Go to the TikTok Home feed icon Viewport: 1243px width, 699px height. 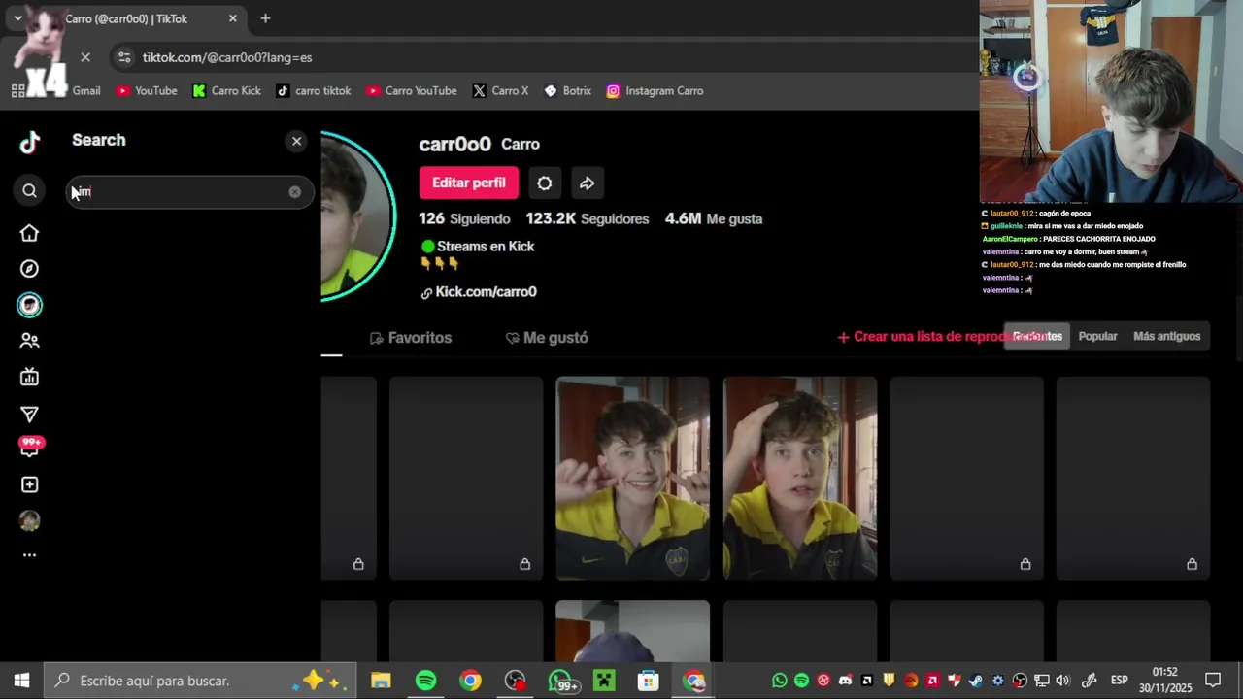[29, 233]
